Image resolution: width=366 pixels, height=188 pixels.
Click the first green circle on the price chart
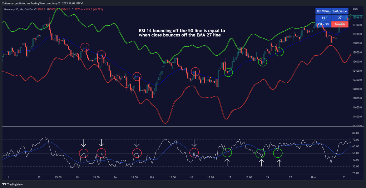228,72
